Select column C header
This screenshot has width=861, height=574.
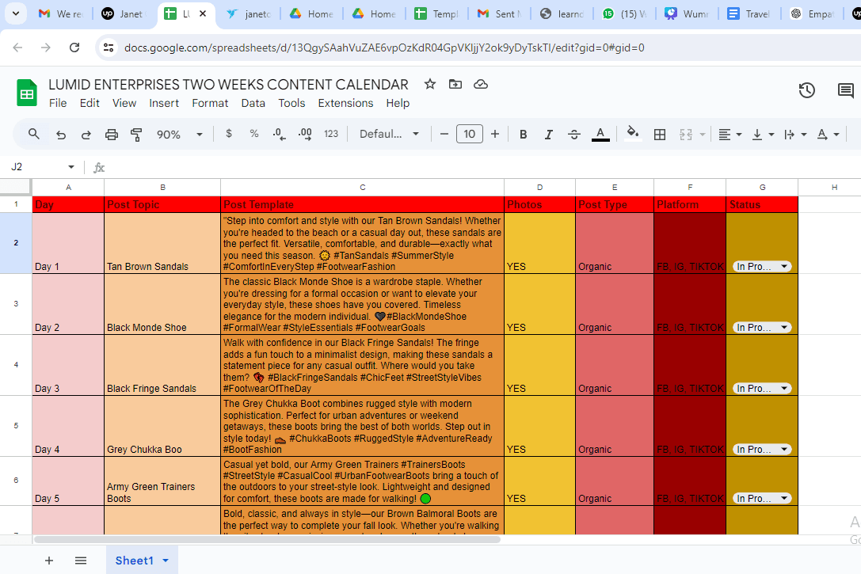[363, 187]
